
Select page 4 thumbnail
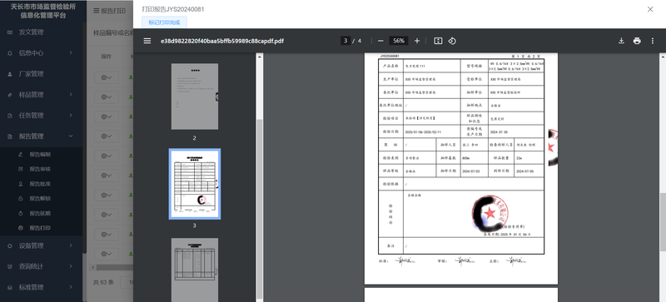click(x=195, y=270)
